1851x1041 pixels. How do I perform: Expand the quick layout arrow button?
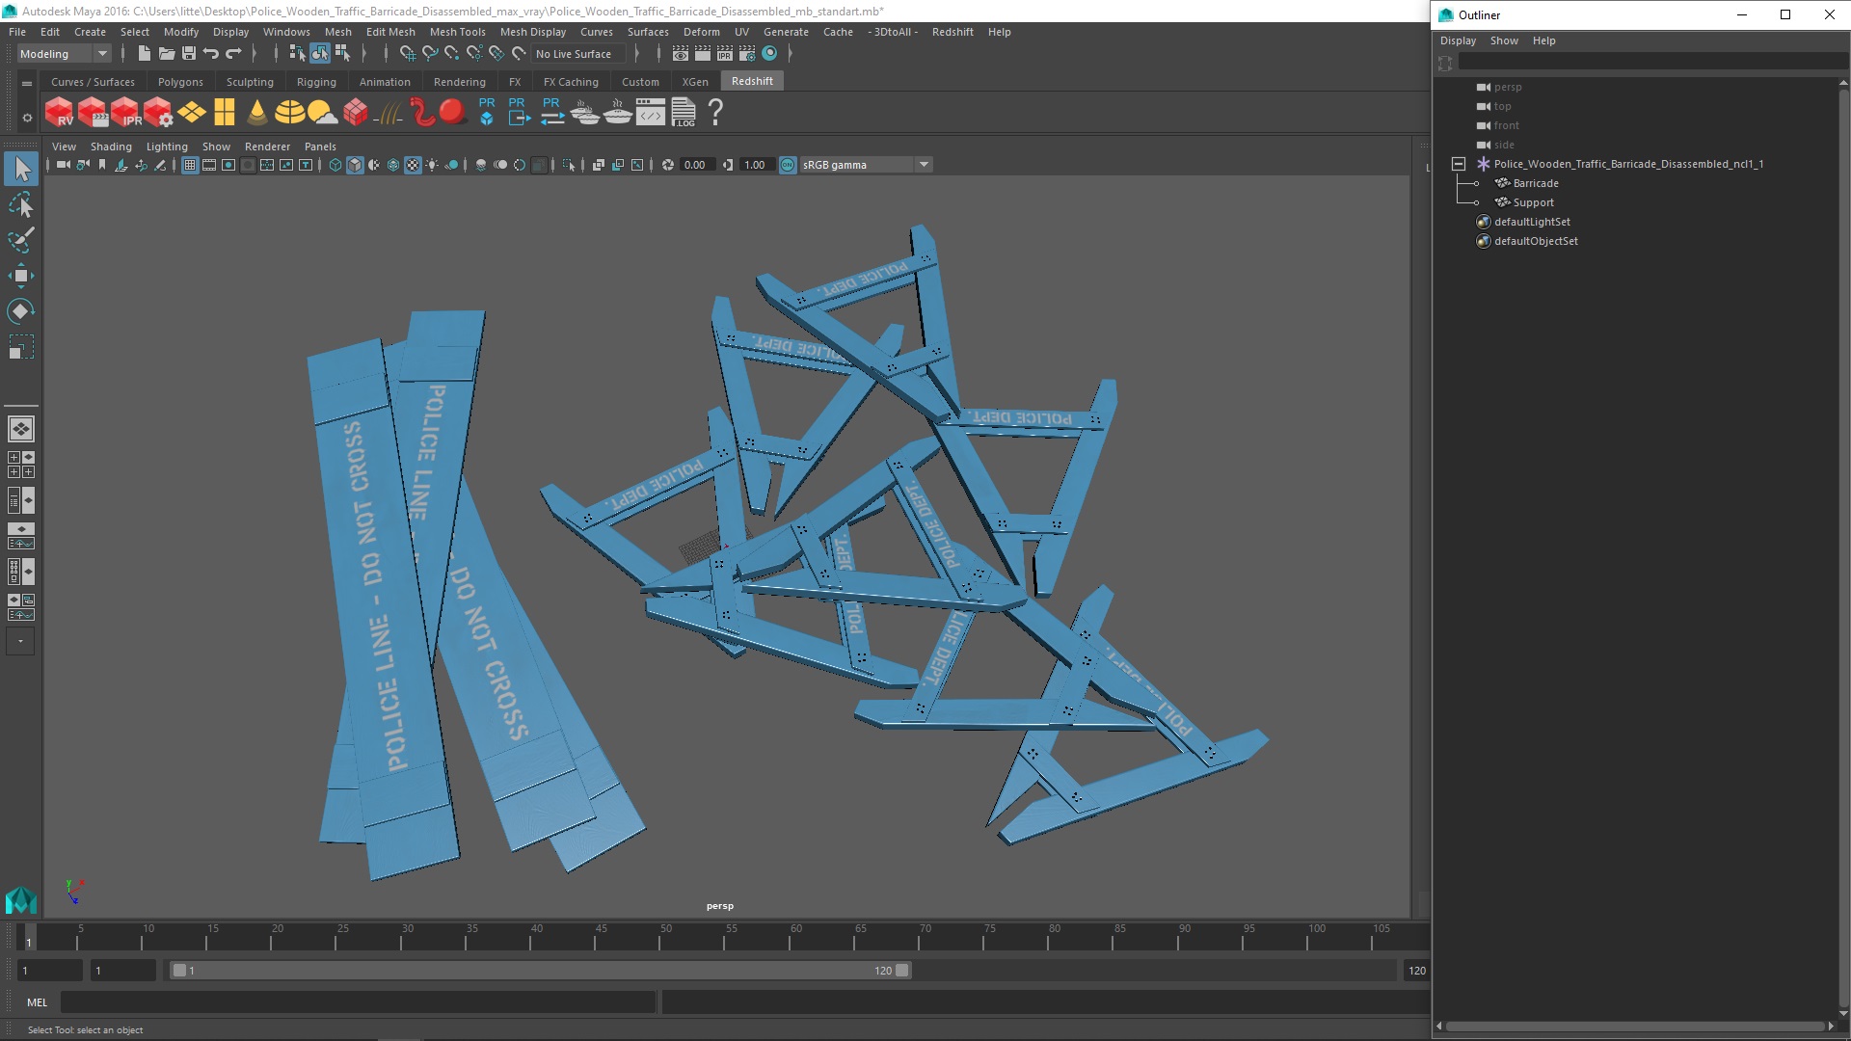pos(20,641)
